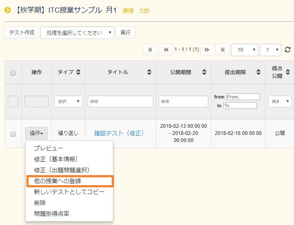294x225 pixels.
Task: Jump to last page of results
Action: pos(222,49)
